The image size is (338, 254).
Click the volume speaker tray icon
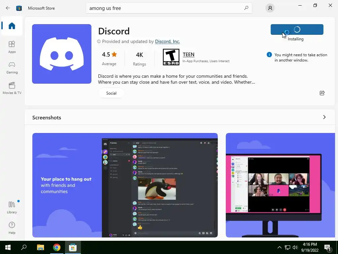click(295, 247)
